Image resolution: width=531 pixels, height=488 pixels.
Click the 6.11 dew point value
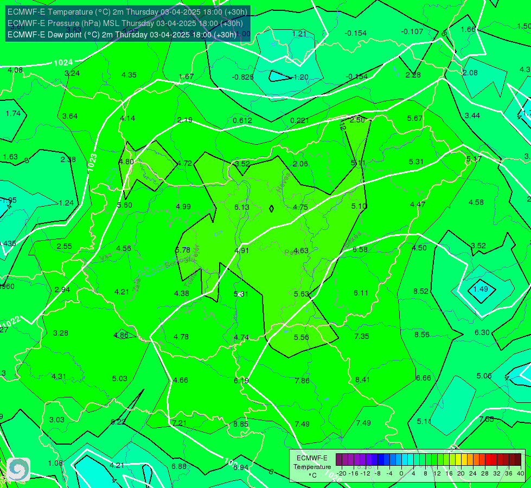coord(361,293)
